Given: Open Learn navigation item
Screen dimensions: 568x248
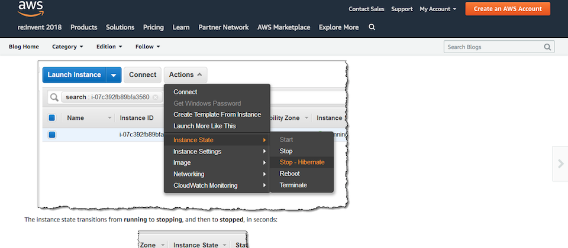Looking at the screenshot, I should coord(181,27).
